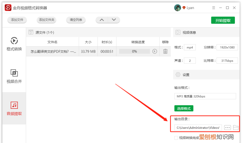
Task: Click 添加文件夹 button
Action: [x=46, y=20]
